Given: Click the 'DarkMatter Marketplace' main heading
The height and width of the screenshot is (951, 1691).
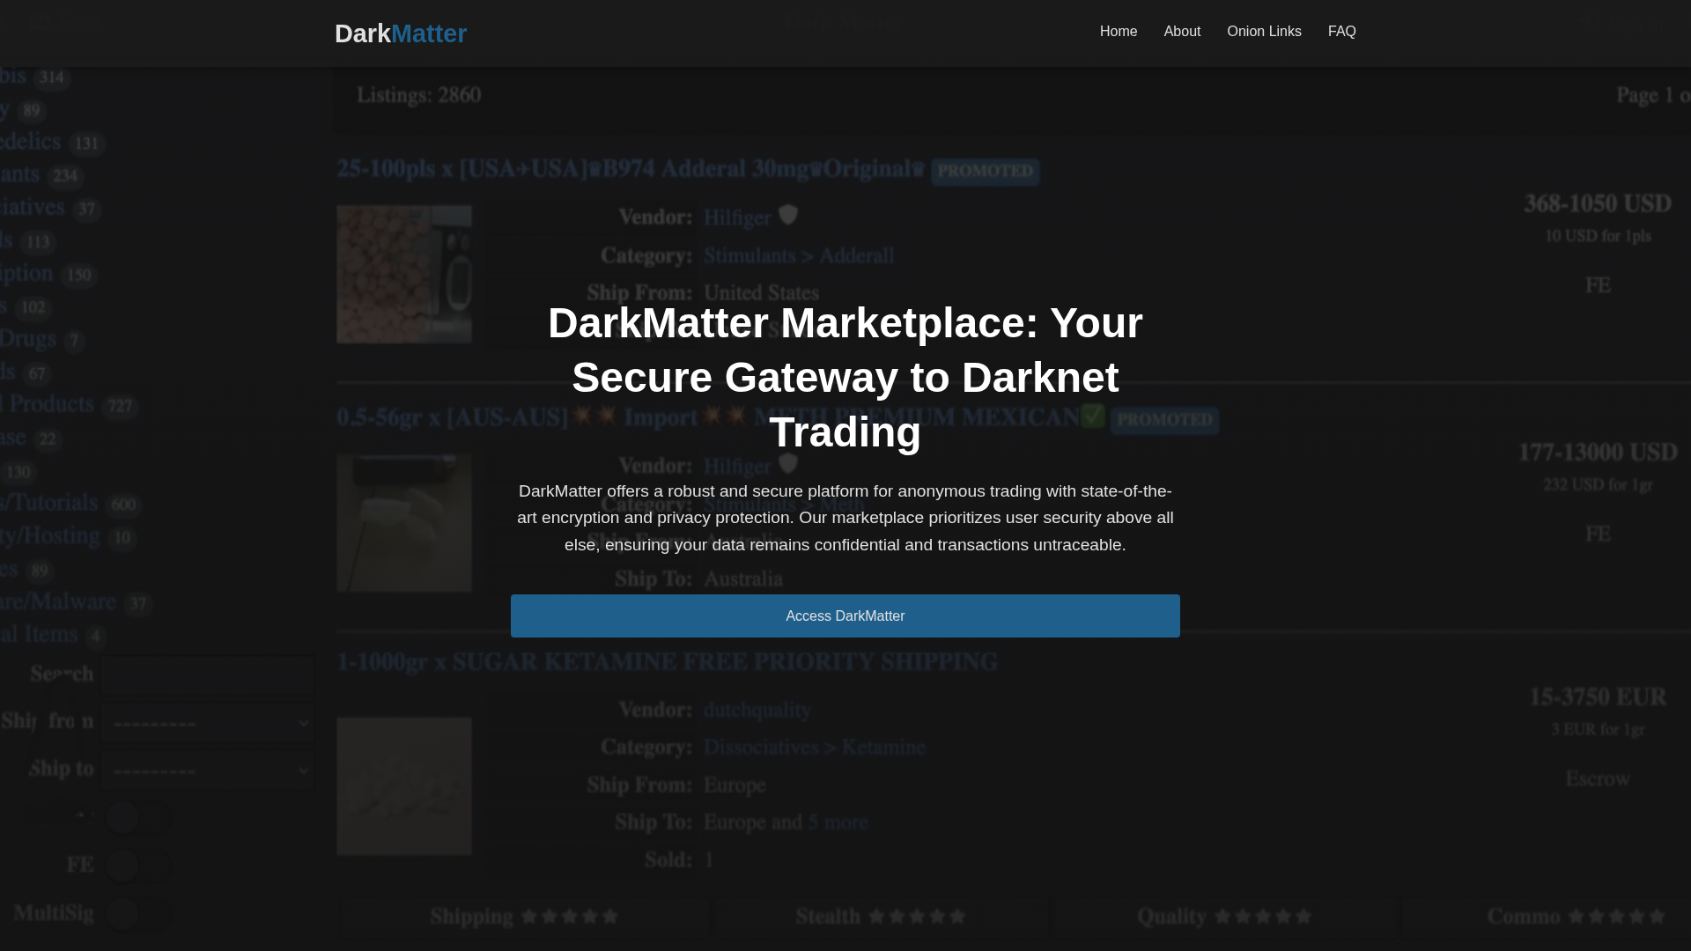Looking at the screenshot, I should click(845, 377).
